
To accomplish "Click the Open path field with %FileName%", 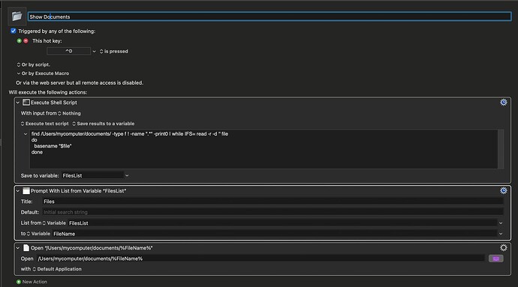I will pyautogui.click(x=261, y=259).
